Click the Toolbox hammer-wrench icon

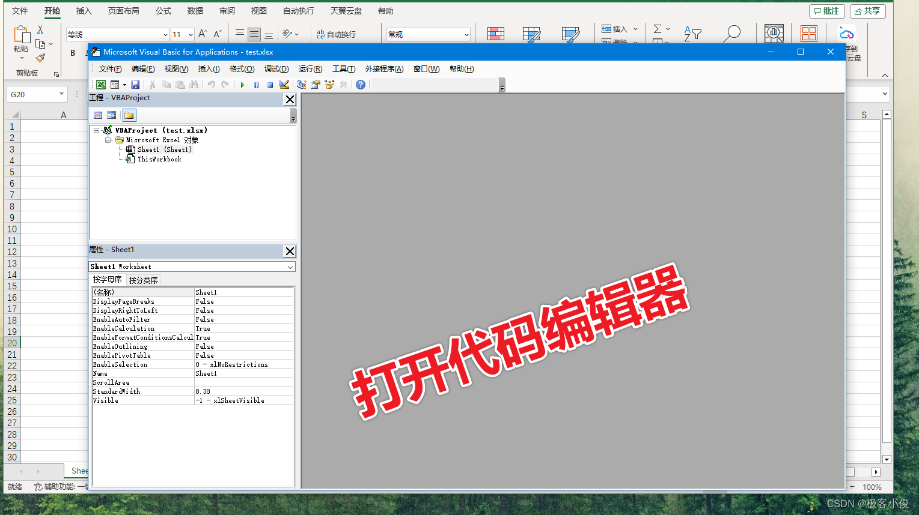click(343, 85)
